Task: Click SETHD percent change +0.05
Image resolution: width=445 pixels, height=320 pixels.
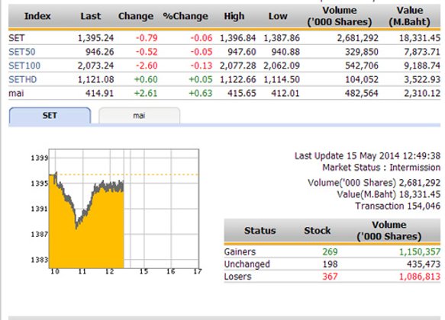Action: tap(201, 79)
